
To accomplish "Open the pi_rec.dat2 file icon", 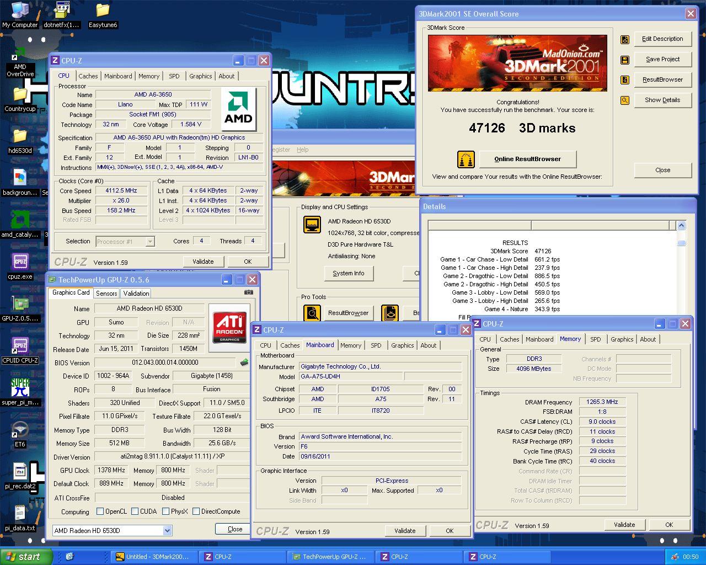I will click(x=20, y=476).
